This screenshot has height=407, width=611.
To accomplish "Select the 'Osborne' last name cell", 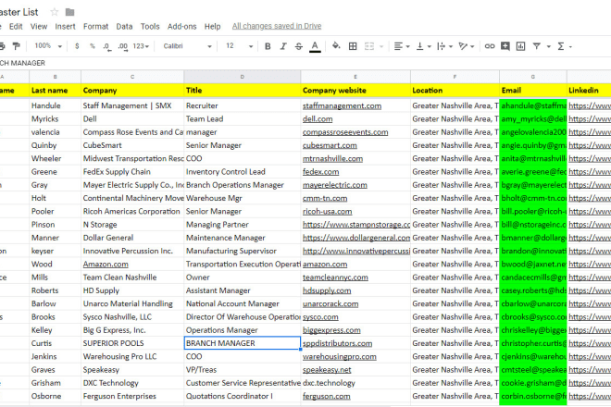I will click(55, 396).
